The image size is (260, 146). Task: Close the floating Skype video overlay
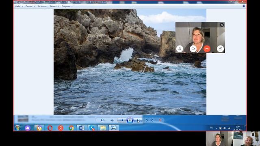222,25
